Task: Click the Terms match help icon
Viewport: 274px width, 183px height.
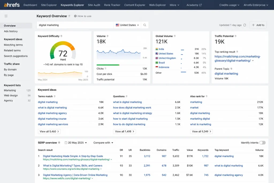Action: pyautogui.click(x=55, y=96)
